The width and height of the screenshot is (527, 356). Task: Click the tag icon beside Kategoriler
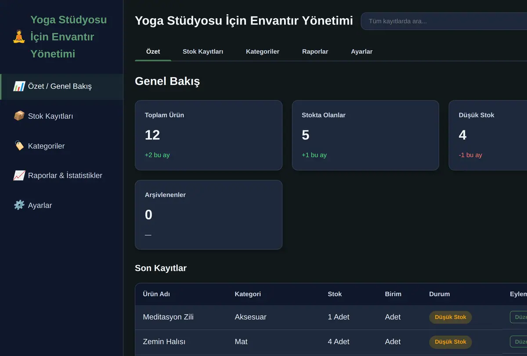click(19, 146)
